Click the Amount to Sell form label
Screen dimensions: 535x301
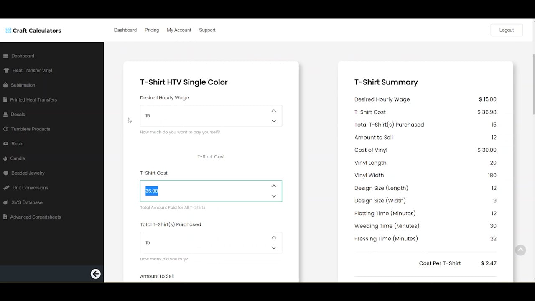pos(157,276)
